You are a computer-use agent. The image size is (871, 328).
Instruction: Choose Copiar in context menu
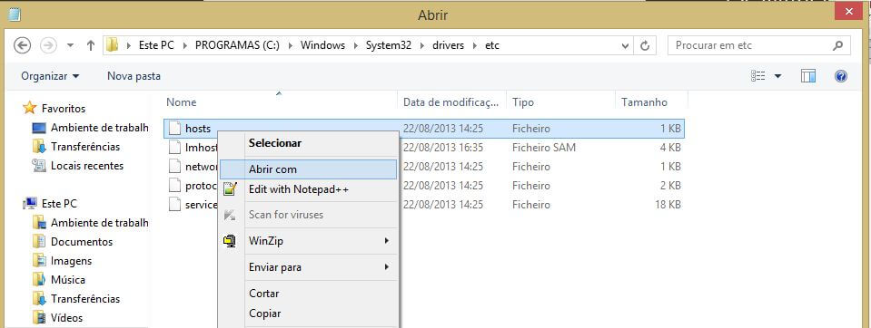[x=265, y=314]
